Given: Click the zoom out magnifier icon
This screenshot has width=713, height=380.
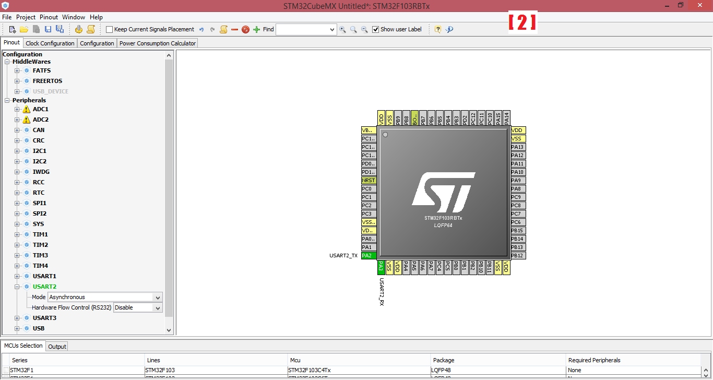Looking at the screenshot, I should pyautogui.click(x=364, y=29).
